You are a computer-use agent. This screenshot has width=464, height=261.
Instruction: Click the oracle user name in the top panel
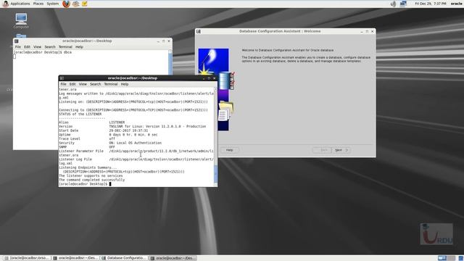456,4
